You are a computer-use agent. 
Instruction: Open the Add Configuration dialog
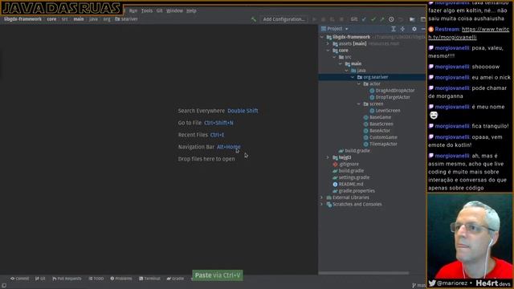[284, 19]
